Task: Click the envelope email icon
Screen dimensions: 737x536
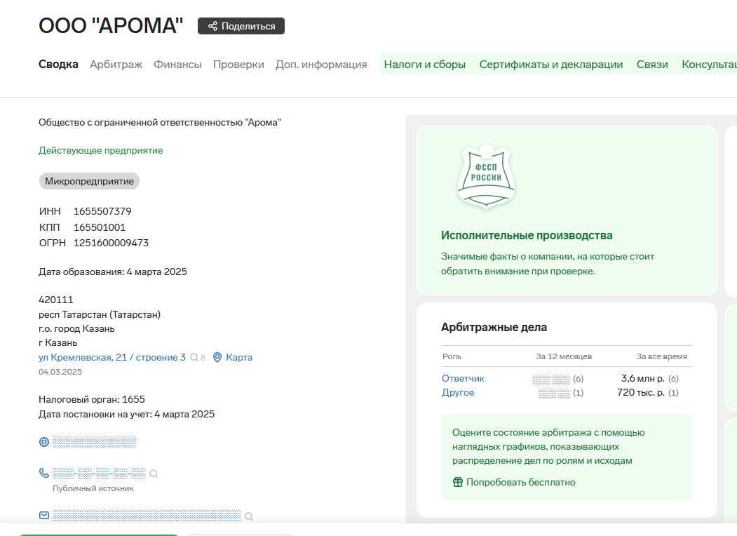Action: coord(44,516)
